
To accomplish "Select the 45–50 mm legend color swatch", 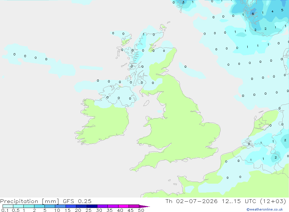I will tap(134, 206).
